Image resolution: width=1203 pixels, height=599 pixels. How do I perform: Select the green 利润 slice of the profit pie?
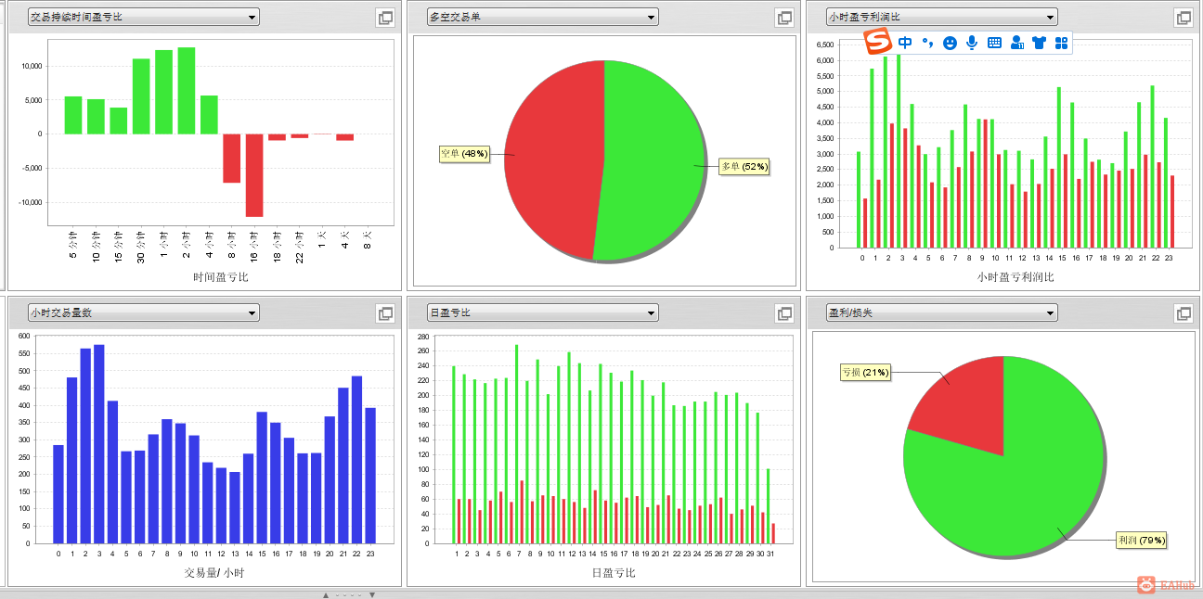coord(1012,491)
